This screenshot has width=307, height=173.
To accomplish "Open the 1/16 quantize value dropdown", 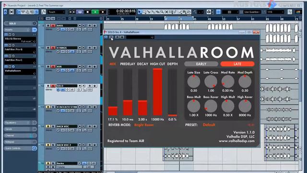I will tap(275, 12).
